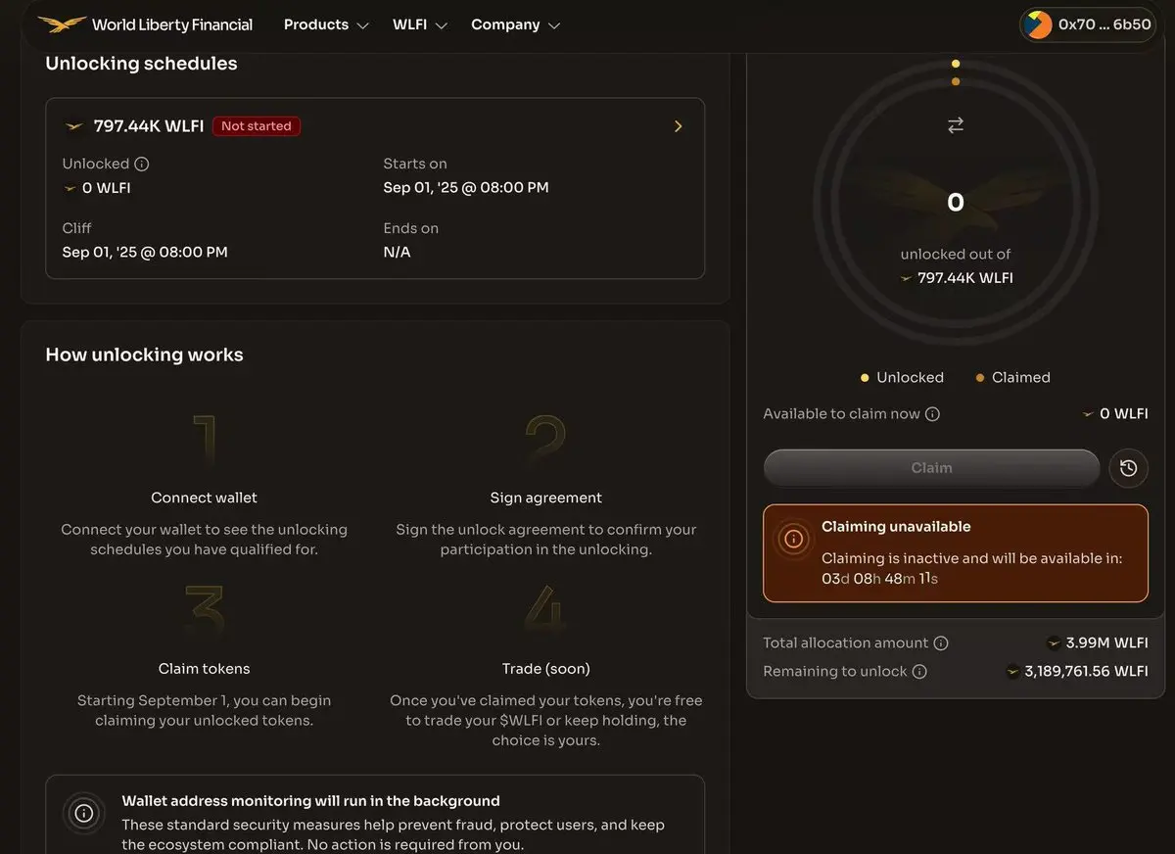This screenshot has width=1175, height=854.
Task: Click info icon beside Remaining to unlock
Action: click(919, 672)
